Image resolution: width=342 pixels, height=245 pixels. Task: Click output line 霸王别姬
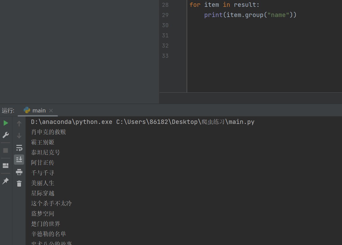[x=43, y=142]
